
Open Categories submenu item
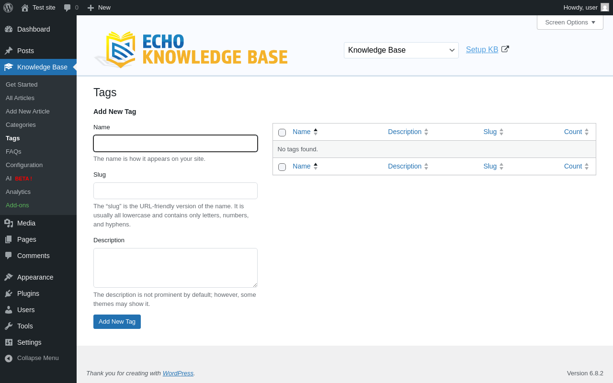[x=21, y=124]
